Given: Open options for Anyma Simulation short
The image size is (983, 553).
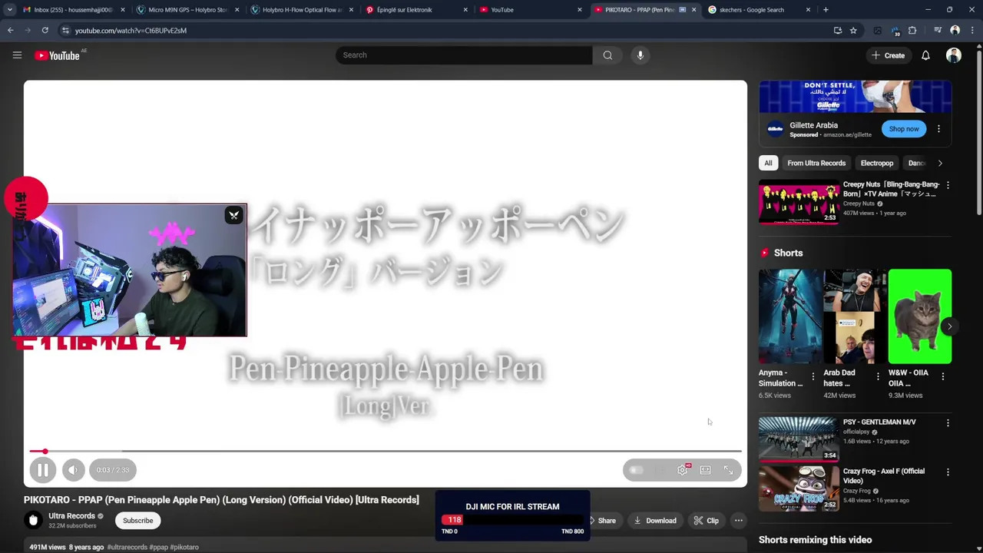Looking at the screenshot, I should (x=813, y=377).
